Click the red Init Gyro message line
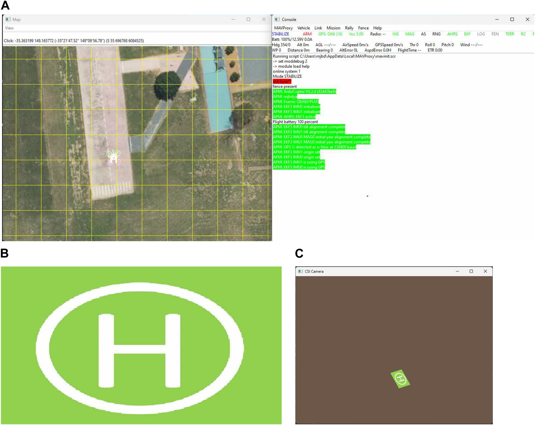Image resolution: width=535 pixels, height=425 pixels. (x=282, y=81)
